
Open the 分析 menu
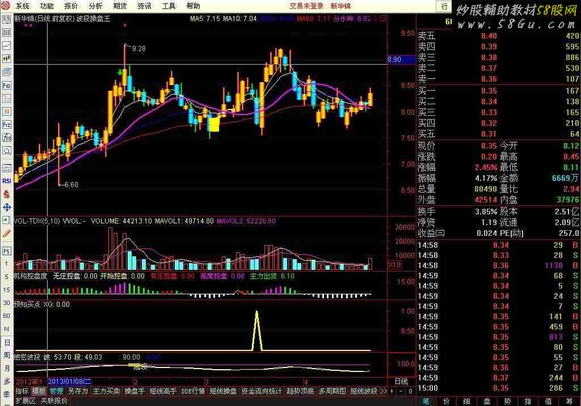[x=95, y=6]
